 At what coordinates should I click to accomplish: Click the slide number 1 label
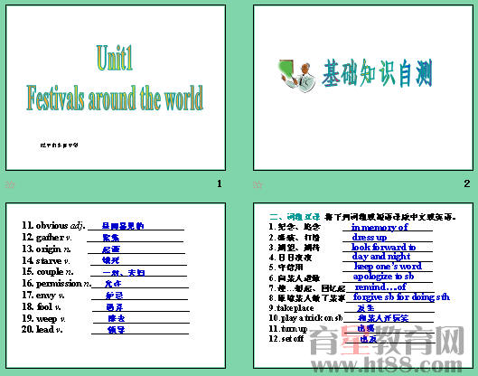pyautogui.click(x=220, y=183)
